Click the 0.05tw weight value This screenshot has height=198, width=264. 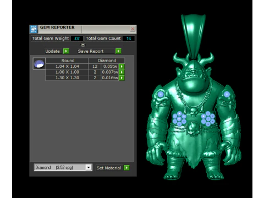coord(110,66)
